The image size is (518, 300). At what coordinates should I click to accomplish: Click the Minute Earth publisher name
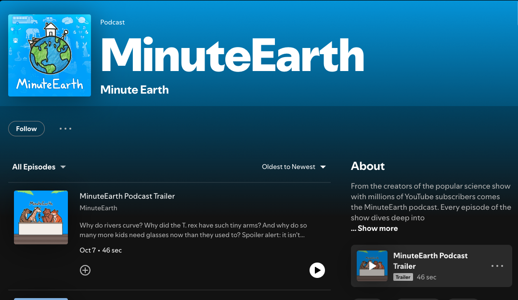click(134, 90)
